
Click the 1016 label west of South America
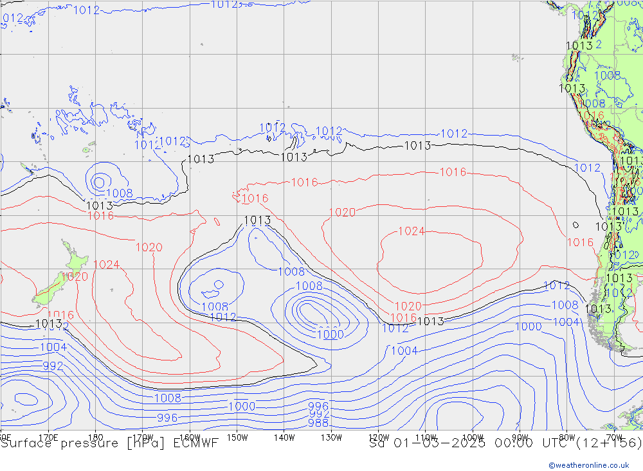(579, 242)
